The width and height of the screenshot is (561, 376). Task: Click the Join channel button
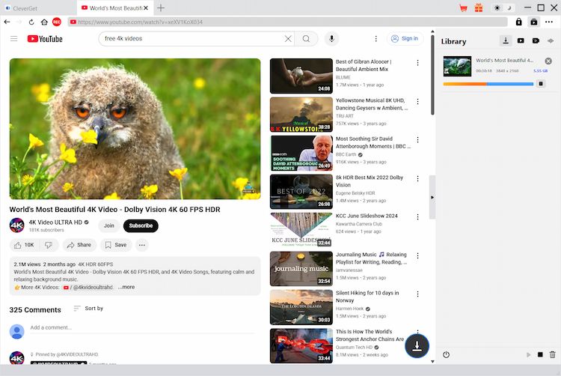(x=109, y=225)
